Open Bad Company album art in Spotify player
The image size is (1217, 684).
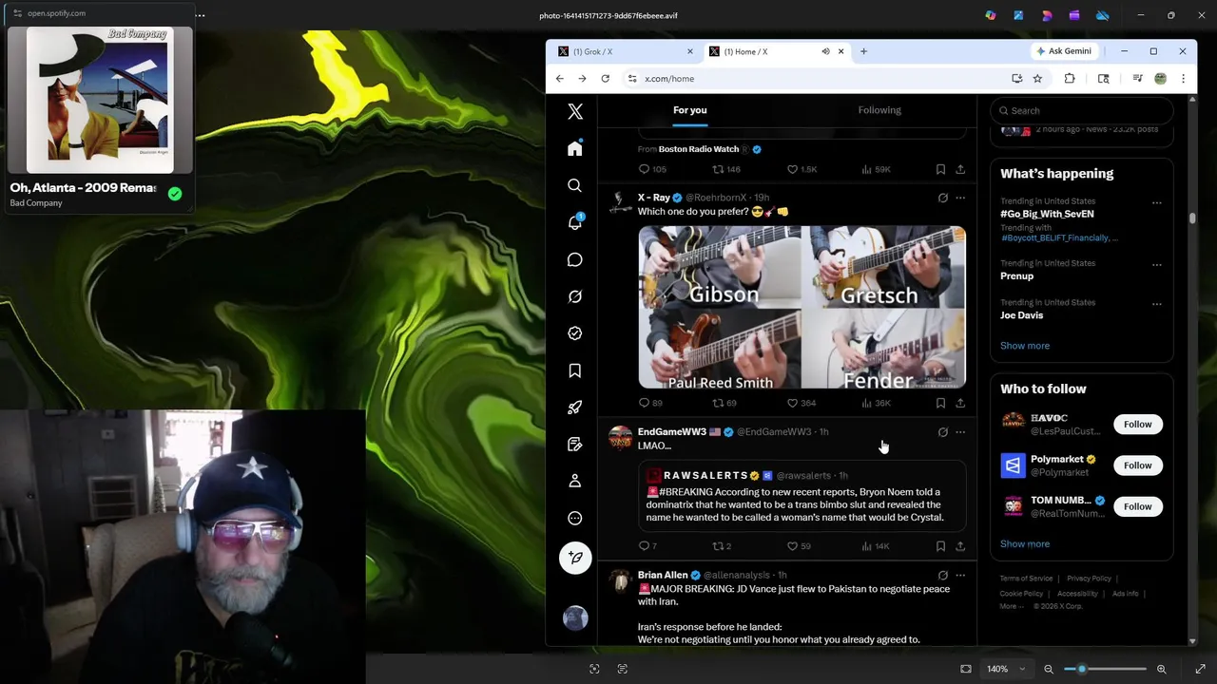pos(100,100)
